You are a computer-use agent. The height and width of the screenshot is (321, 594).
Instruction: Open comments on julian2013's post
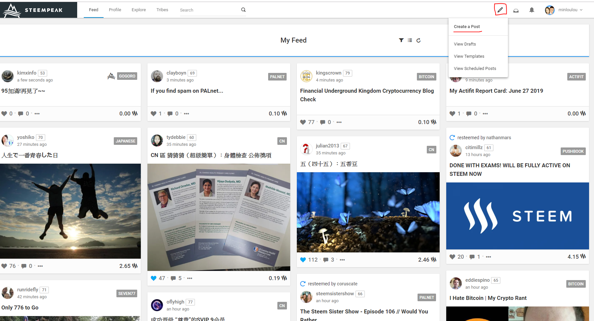pyautogui.click(x=326, y=260)
